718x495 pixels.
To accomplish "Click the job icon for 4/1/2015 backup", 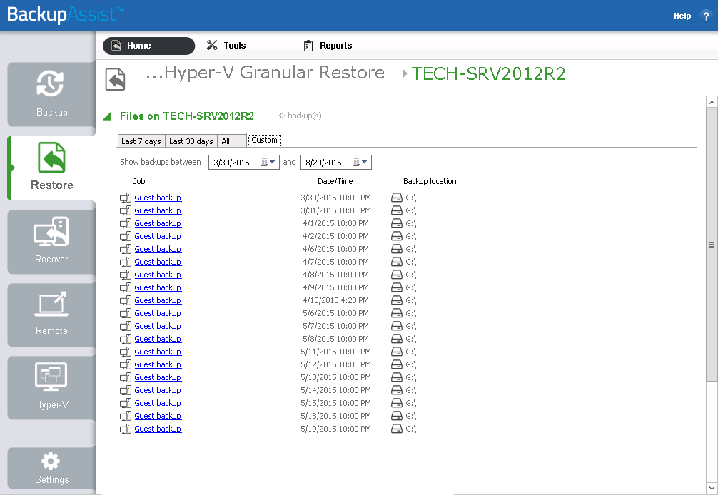I will pyautogui.click(x=126, y=223).
